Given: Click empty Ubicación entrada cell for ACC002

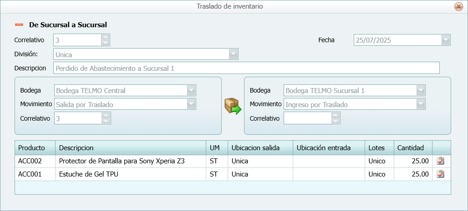Looking at the screenshot, I should (x=329, y=161).
